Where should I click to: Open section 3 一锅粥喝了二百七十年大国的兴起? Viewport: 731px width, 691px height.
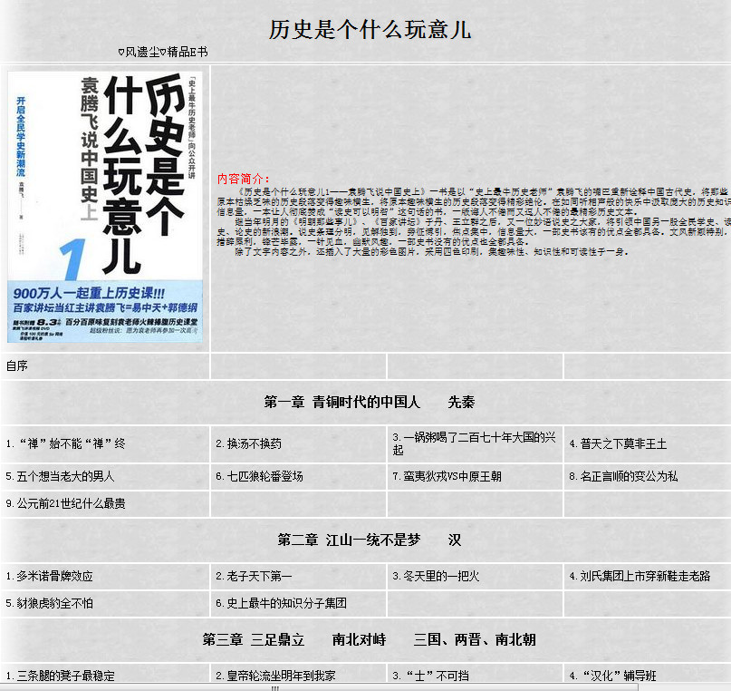click(474, 443)
